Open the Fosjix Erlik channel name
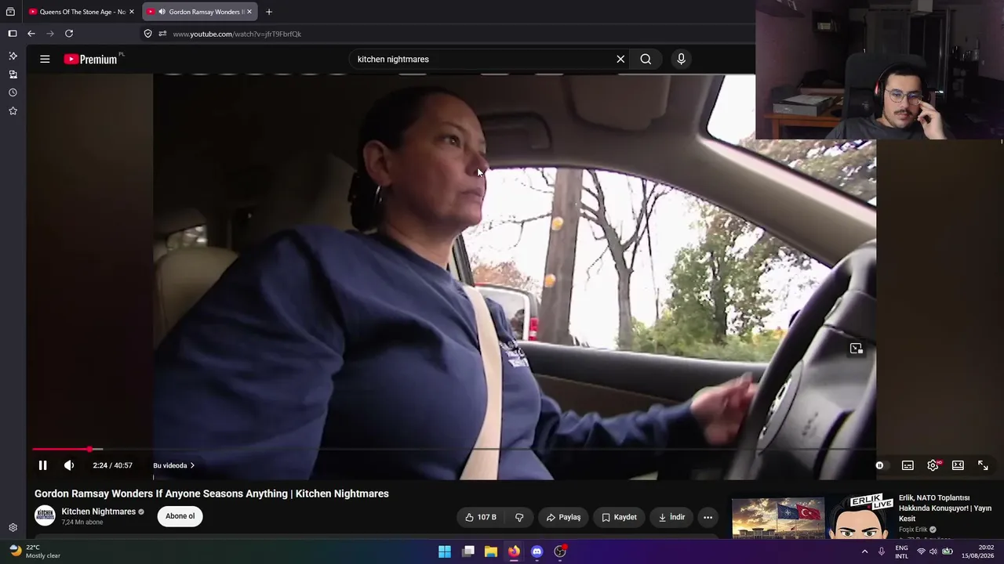The height and width of the screenshot is (564, 1004). (913, 530)
